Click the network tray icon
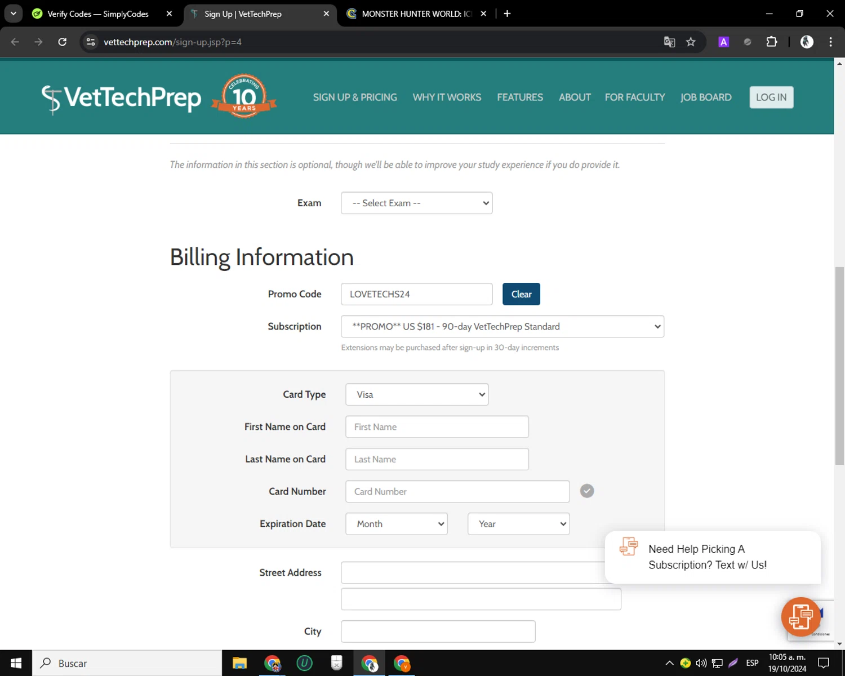This screenshot has width=845, height=676. [717, 663]
